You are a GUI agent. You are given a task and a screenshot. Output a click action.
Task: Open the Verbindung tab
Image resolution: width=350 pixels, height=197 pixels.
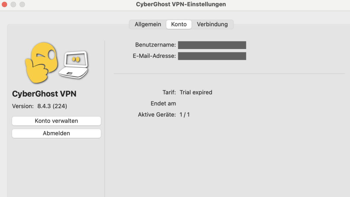pos(213,25)
